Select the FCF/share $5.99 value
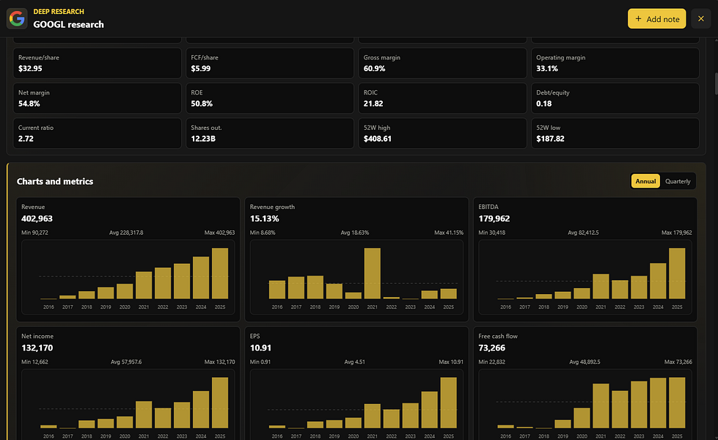This screenshot has width=718, height=440. (200, 69)
